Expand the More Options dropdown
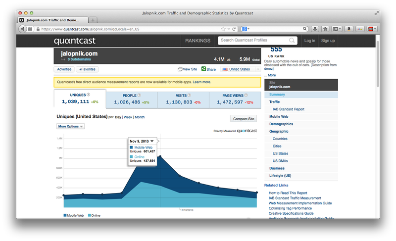Viewport: 396px width, 241px height. [70, 126]
